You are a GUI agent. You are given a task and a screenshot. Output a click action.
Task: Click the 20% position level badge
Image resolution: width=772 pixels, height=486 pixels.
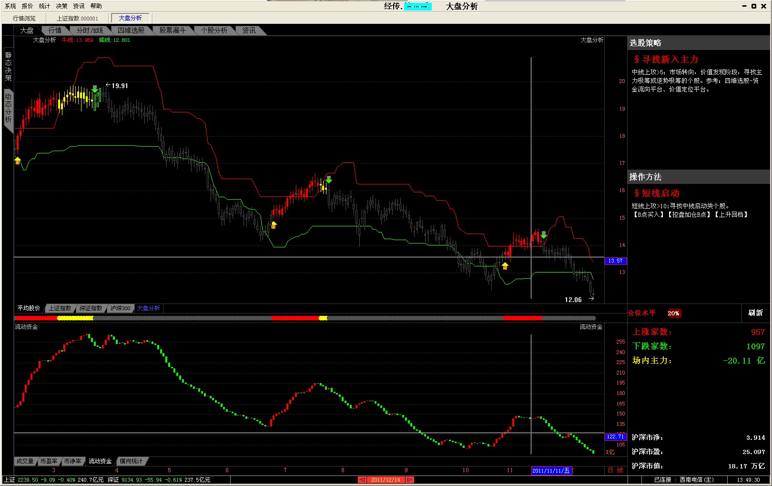pyautogui.click(x=674, y=314)
